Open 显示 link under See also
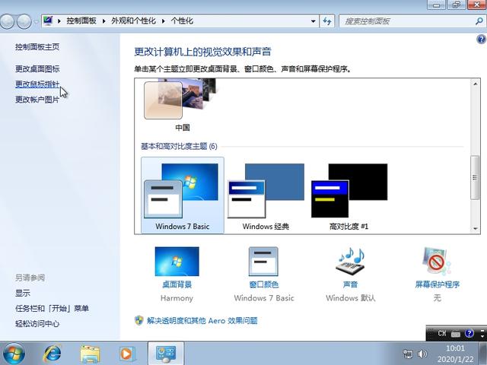 coord(23,293)
